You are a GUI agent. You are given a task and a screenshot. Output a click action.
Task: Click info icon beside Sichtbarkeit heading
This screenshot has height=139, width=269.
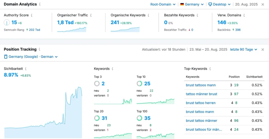26,69
